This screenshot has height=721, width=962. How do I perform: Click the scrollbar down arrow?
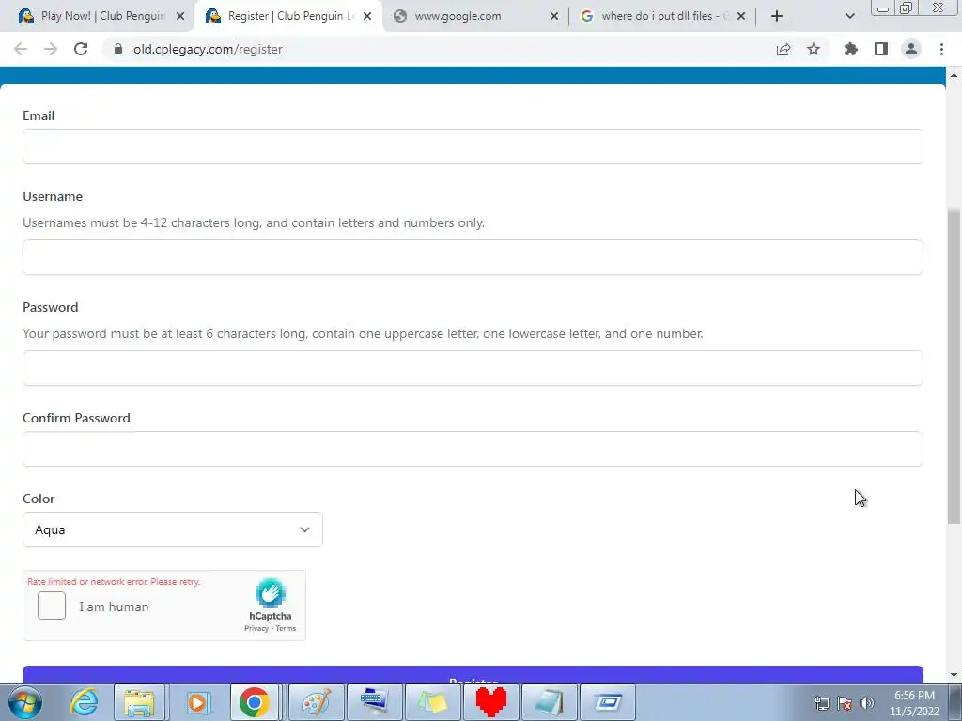point(954,676)
